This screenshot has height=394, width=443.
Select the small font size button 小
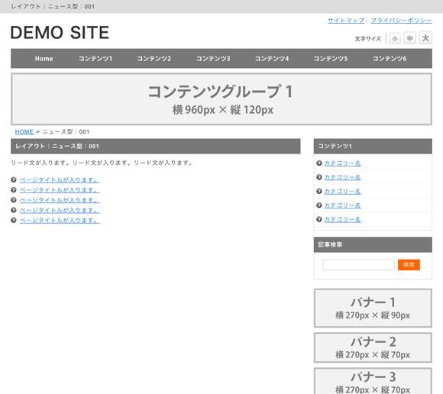pos(395,38)
